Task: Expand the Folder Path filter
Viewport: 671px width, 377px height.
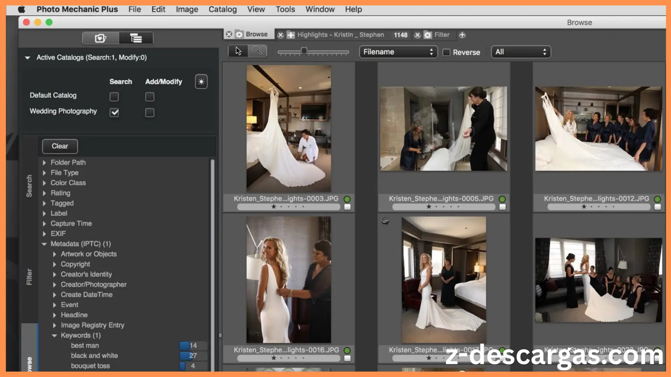Action: [44, 163]
